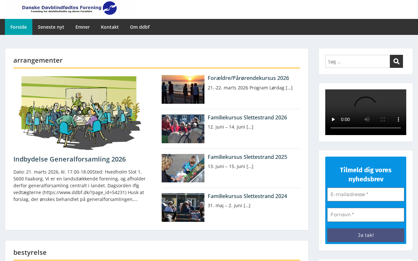418x261 pixels.
Task: Open the Seneste nyt menu item
Action: pos(51,27)
